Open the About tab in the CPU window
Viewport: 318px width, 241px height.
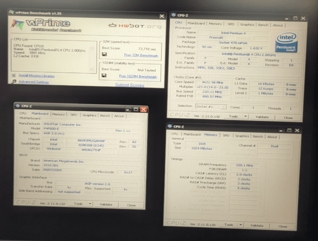[x=278, y=25]
